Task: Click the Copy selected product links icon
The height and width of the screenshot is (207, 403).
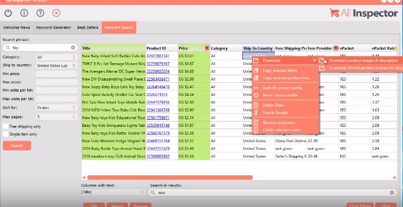Action: click(256, 78)
